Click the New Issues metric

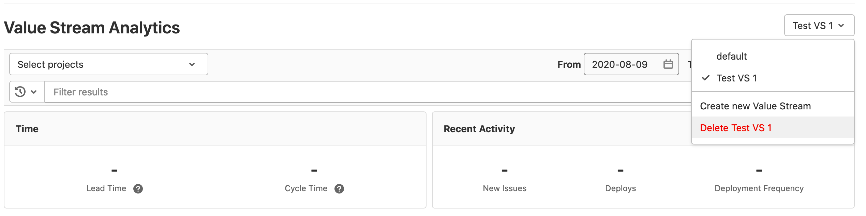click(x=505, y=188)
